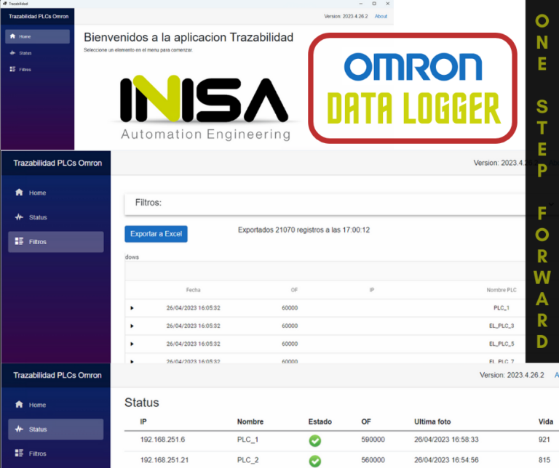Screen dimensions: 559x468
Task: Expand the PLC_1 row arrow in the export table
Action: click(132, 308)
